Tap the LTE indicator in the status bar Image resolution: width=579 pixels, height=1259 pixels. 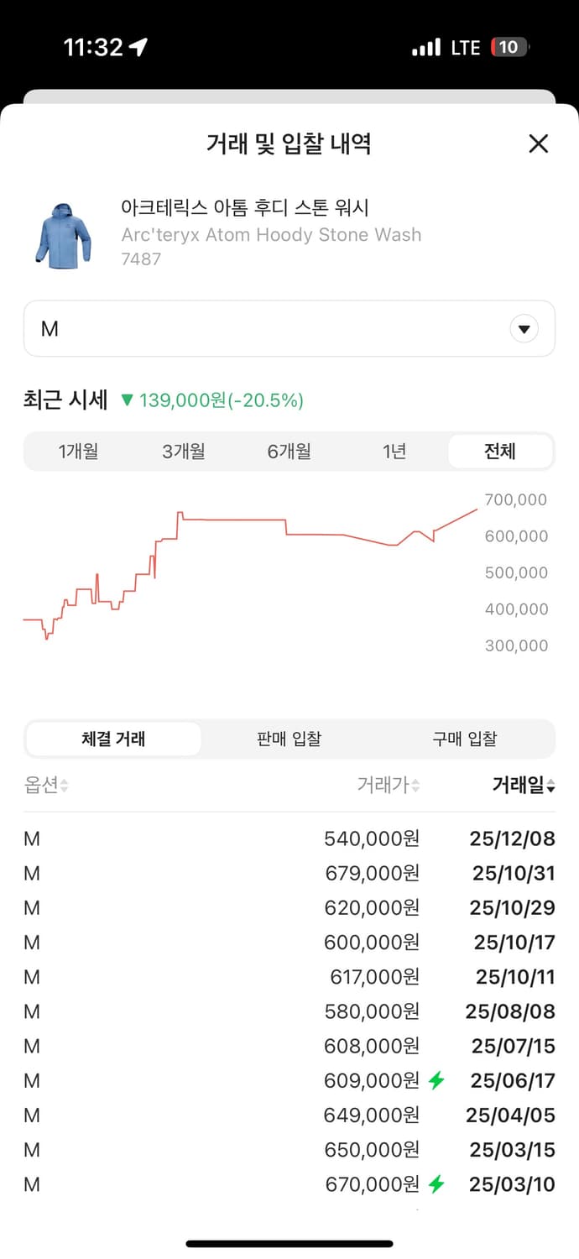coord(464,48)
